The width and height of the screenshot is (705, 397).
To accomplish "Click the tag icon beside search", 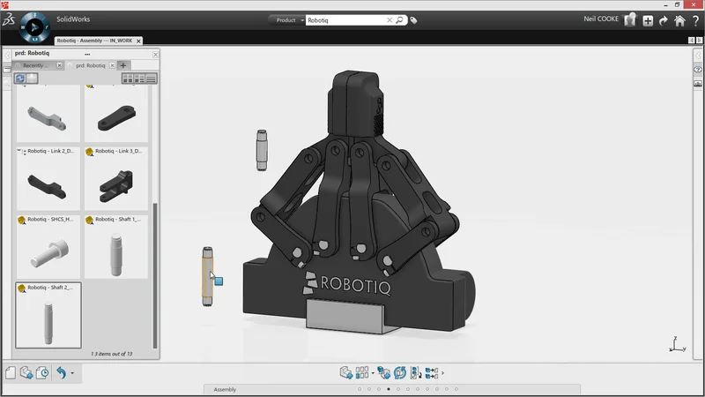I will 413,20.
